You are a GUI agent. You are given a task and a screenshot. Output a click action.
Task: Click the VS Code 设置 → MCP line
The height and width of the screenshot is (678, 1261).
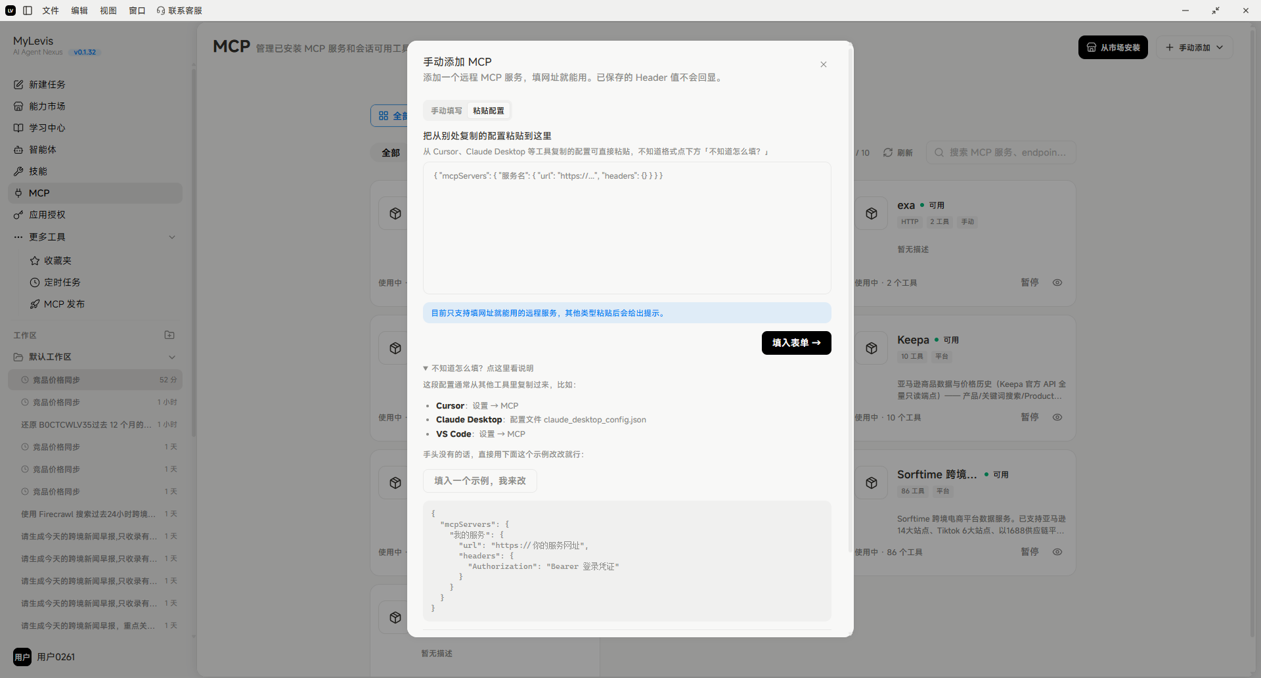480,434
